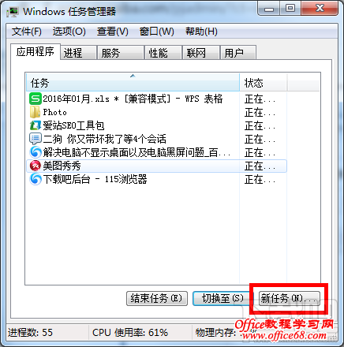344x347 pixels.
Task: Click the 切换至(S) button
Action: click(222, 298)
